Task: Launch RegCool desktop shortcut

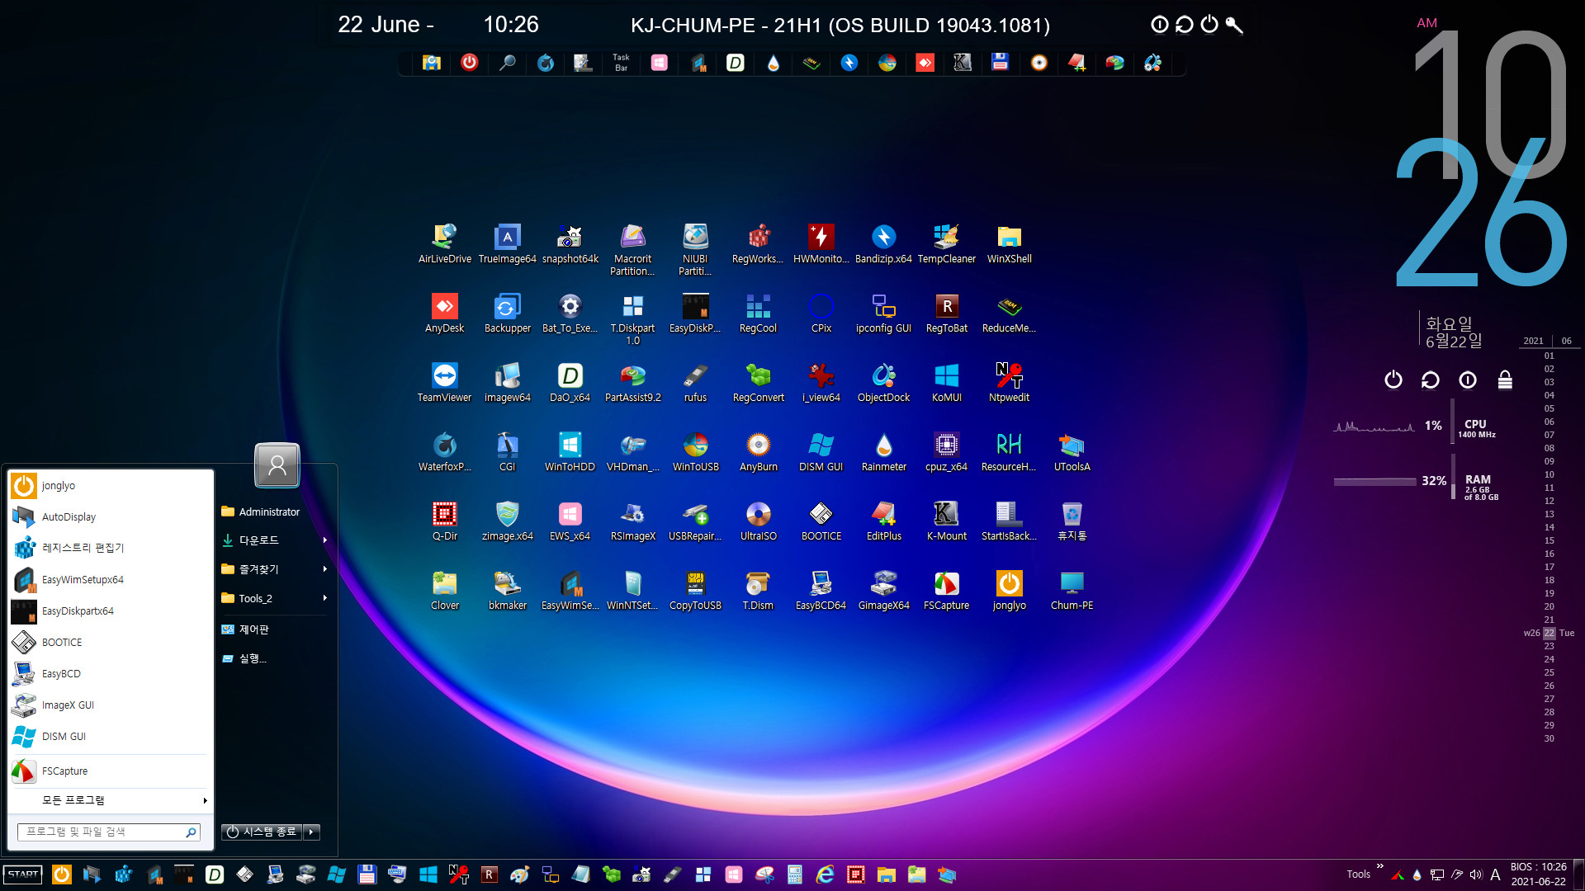Action: tap(758, 313)
